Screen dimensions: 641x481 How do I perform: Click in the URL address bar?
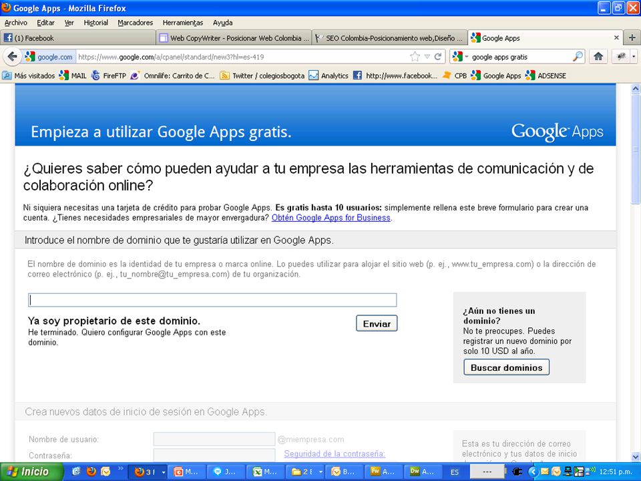[x=242, y=57]
